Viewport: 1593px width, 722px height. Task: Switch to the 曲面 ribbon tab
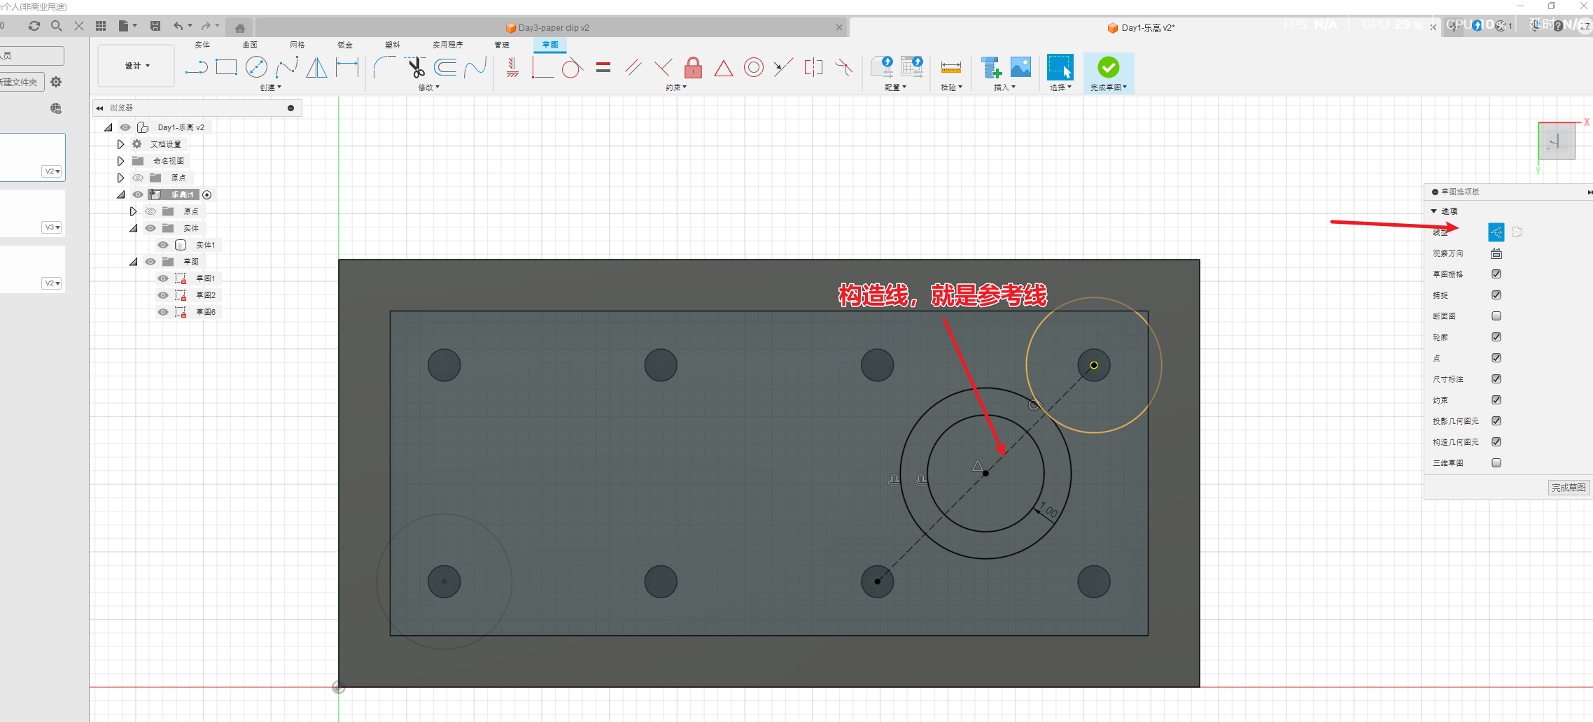[x=250, y=45]
